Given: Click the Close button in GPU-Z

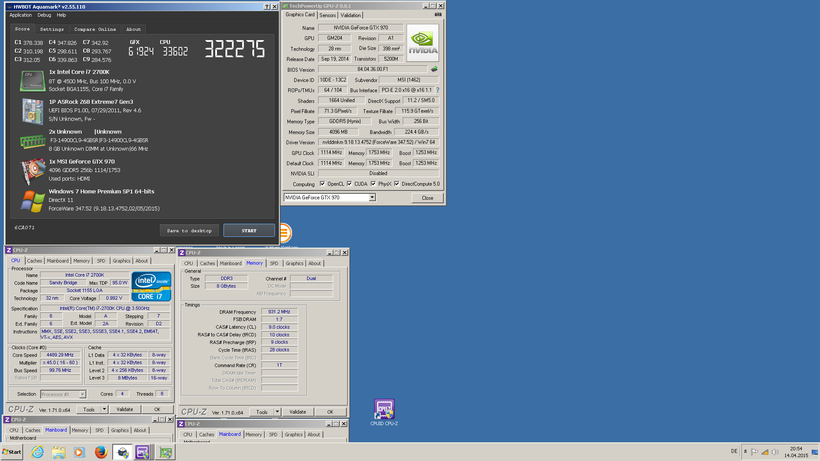Looking at the screenshot, I should tap(428, 198).
